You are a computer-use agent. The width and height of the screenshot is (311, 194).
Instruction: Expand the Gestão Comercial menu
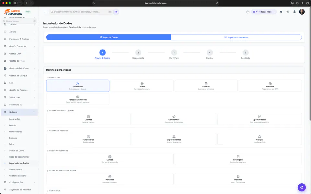pyautogui.click(x=19, y=46)
